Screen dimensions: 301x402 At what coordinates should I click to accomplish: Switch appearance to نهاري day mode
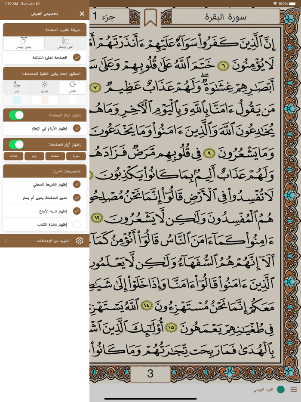(x=45, y=87)
